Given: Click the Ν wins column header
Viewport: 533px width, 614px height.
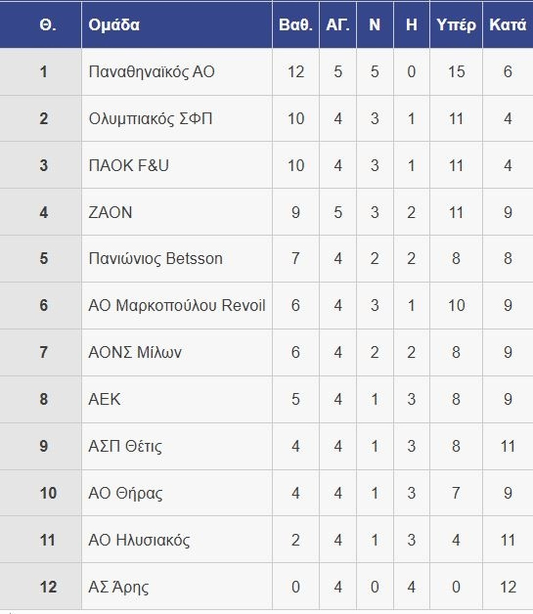Looking at the screenshot, I should 374,25.
